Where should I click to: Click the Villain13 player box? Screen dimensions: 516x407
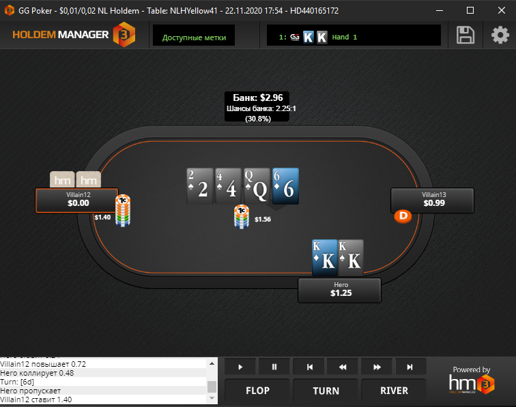[432, 200]
